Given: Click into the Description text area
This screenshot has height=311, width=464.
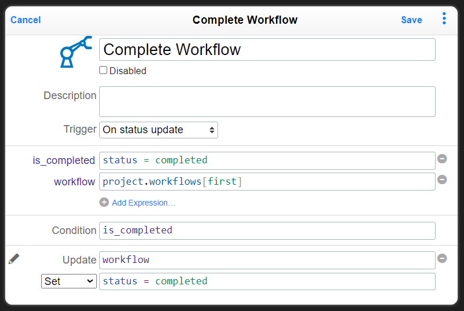Looking at the screenshot, I should [x=267, y=101].
